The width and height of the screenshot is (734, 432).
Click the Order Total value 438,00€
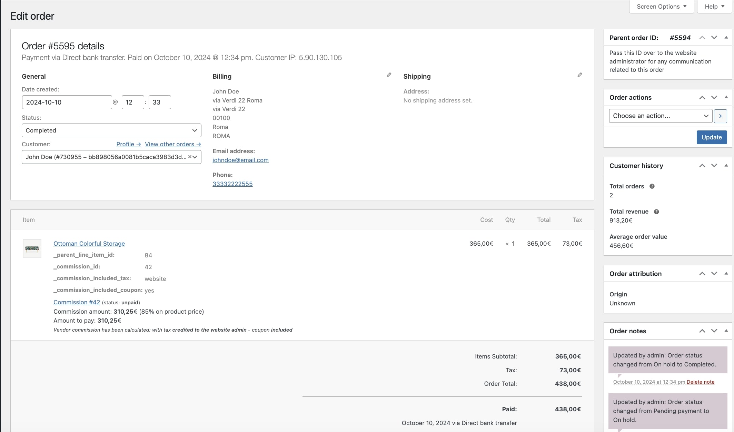568,384
